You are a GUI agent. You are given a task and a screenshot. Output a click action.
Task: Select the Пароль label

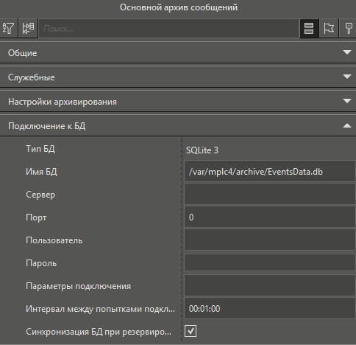(41, 263)
